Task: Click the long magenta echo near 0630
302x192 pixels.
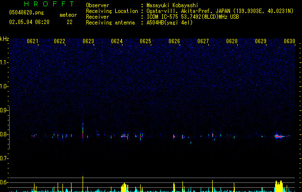Action: coord(279,136)
